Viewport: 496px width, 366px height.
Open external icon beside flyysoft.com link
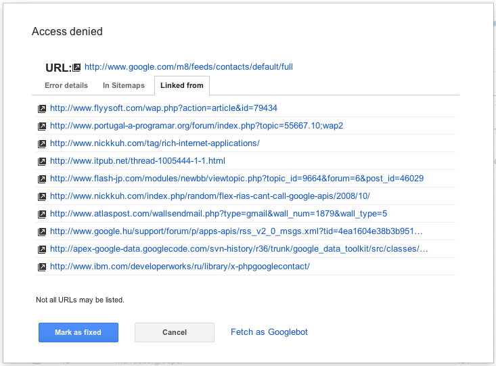pyautogui.click(x=42, y=108)
